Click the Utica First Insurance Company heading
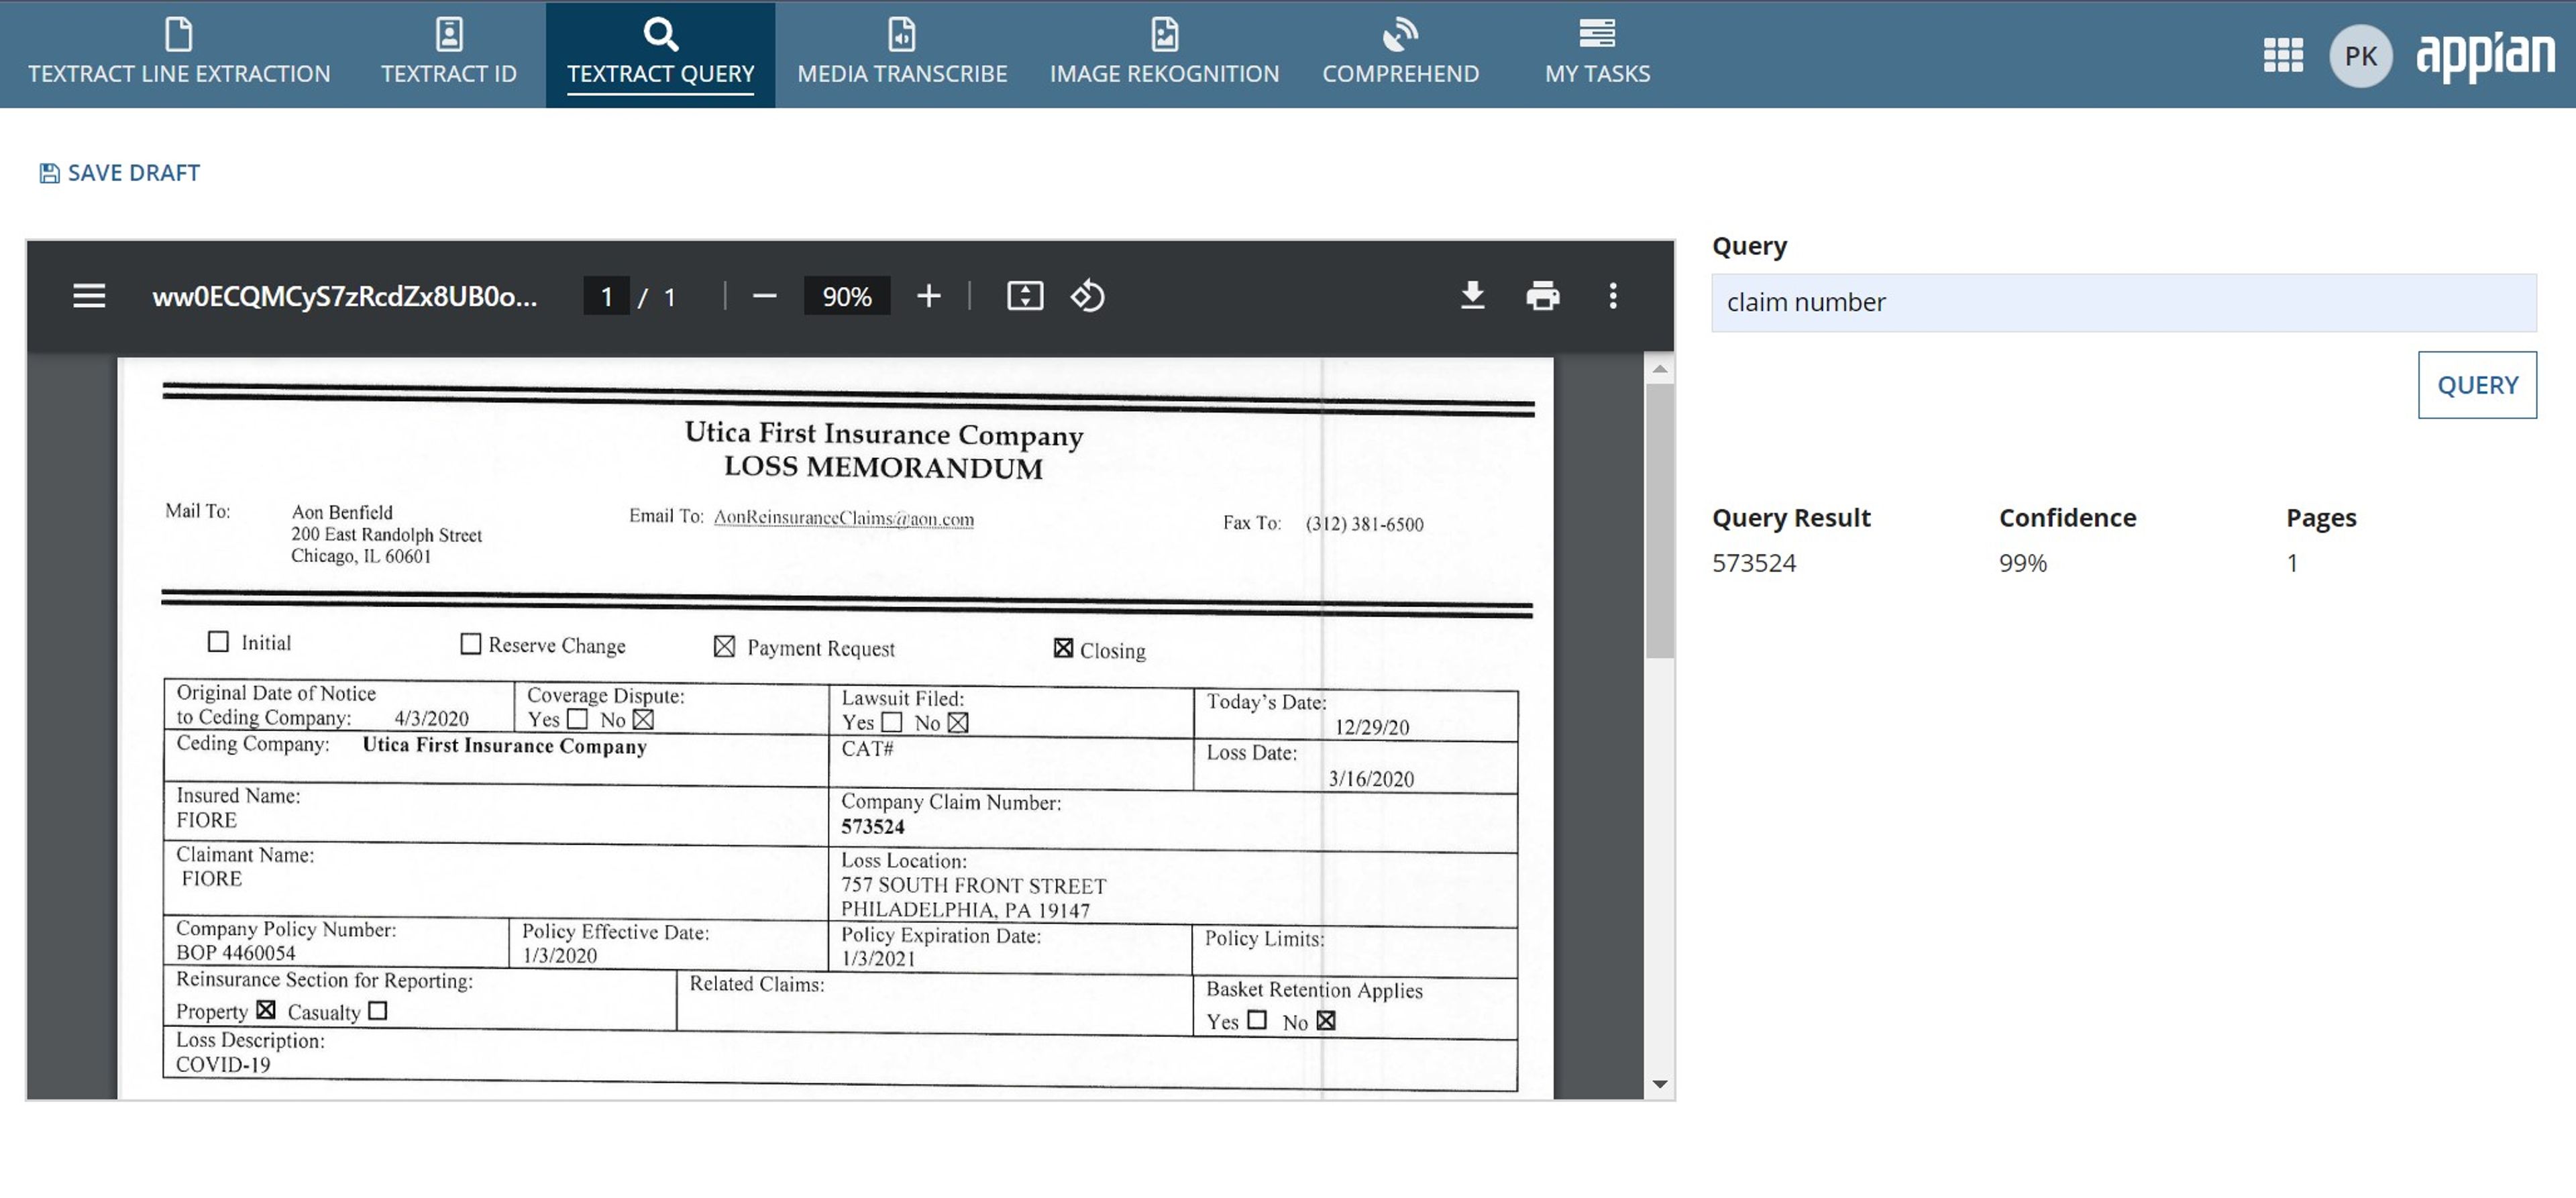This screenshot has height=1198, width=2576. [x=883, y=434]
